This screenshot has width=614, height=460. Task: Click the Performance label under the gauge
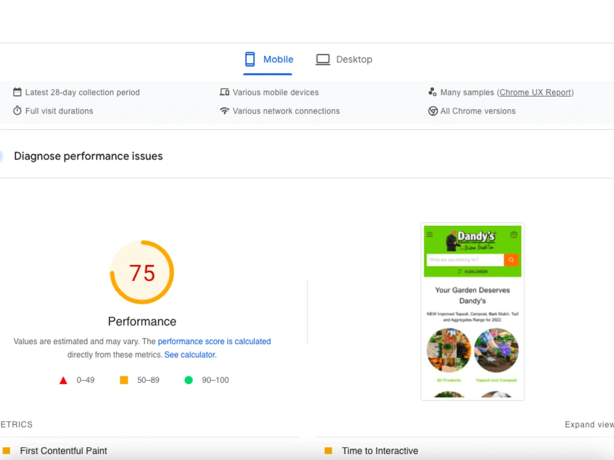pos(142,321)
